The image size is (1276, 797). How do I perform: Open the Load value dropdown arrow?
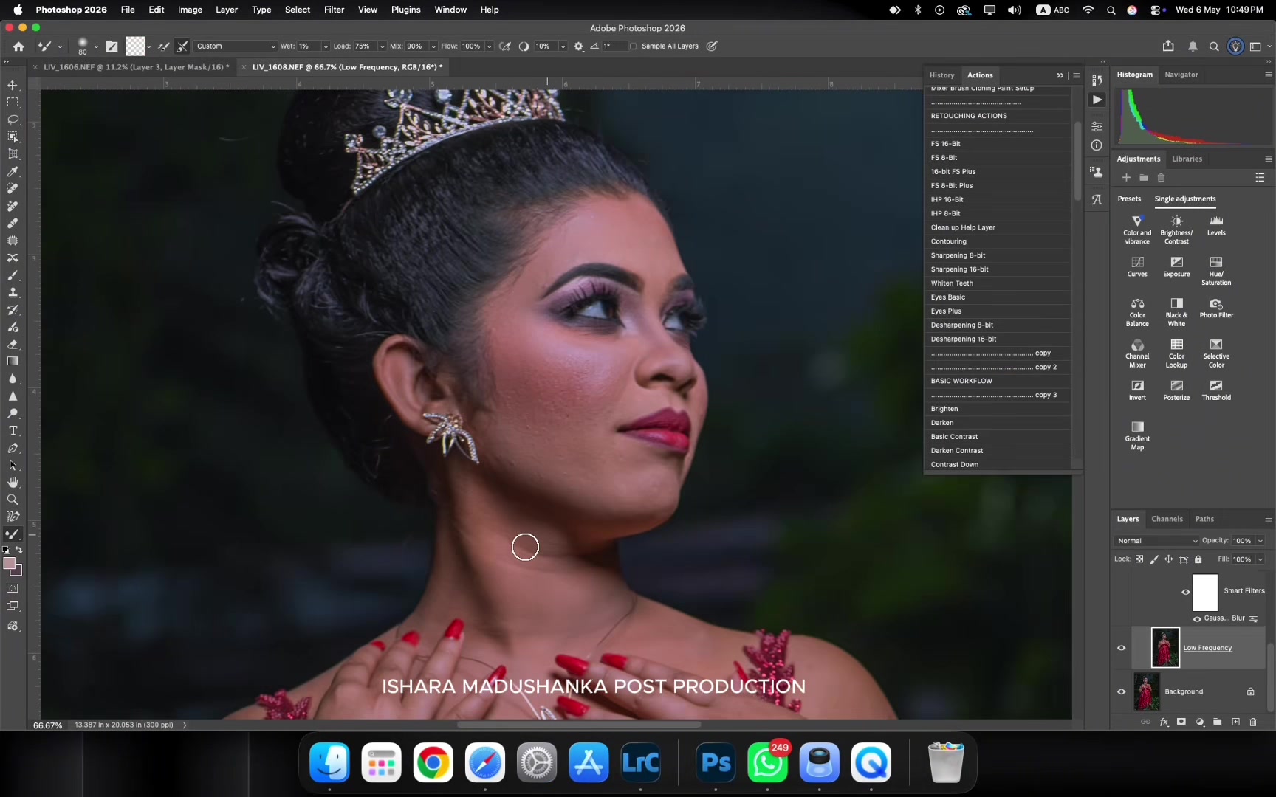pyautogui.click(x=382, y=46)
